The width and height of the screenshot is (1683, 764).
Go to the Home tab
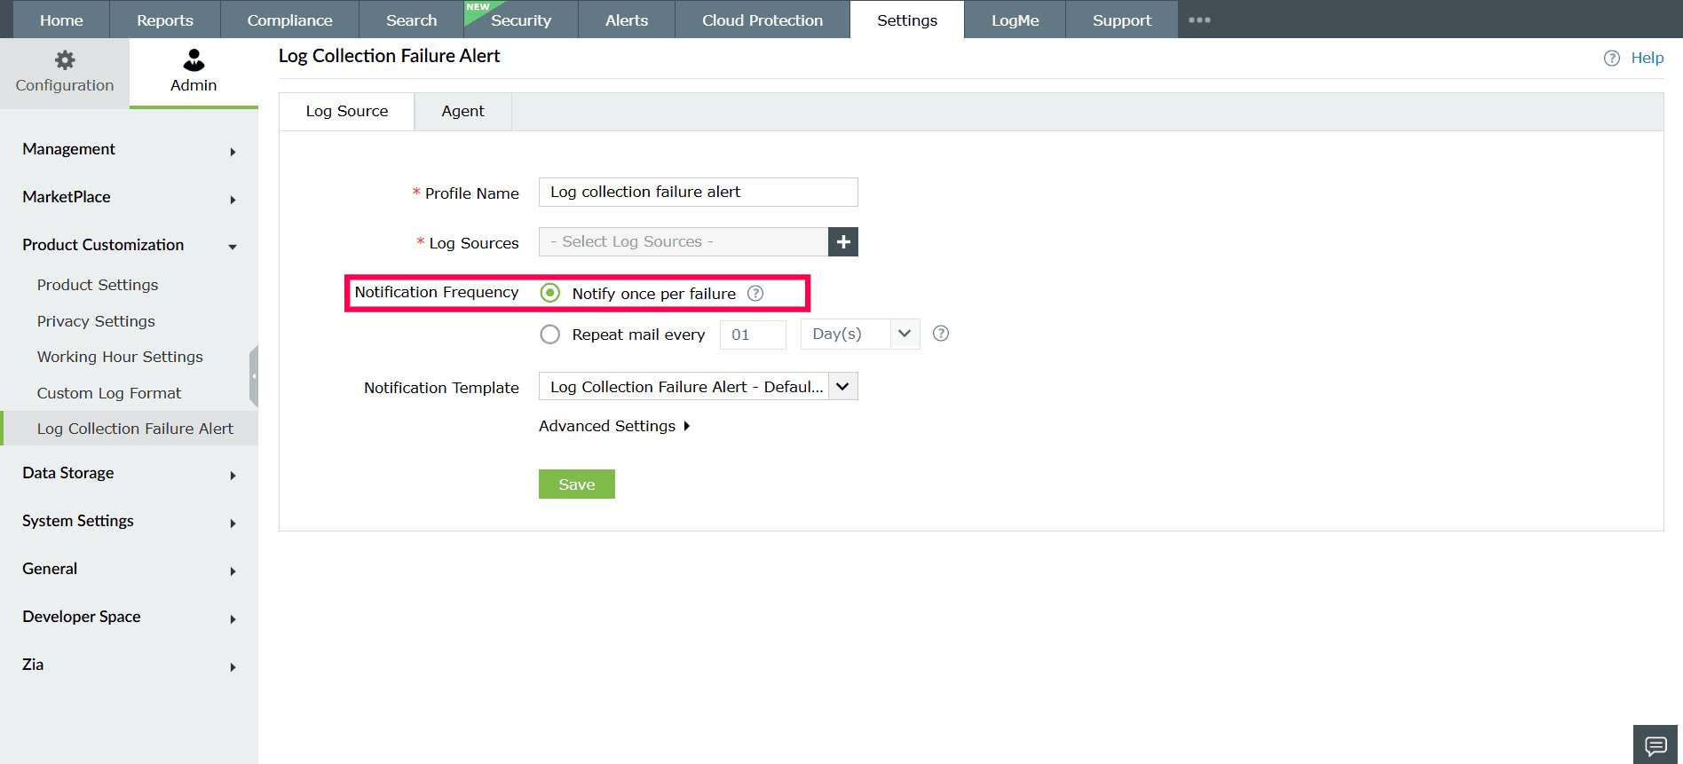tap(61, 20)
